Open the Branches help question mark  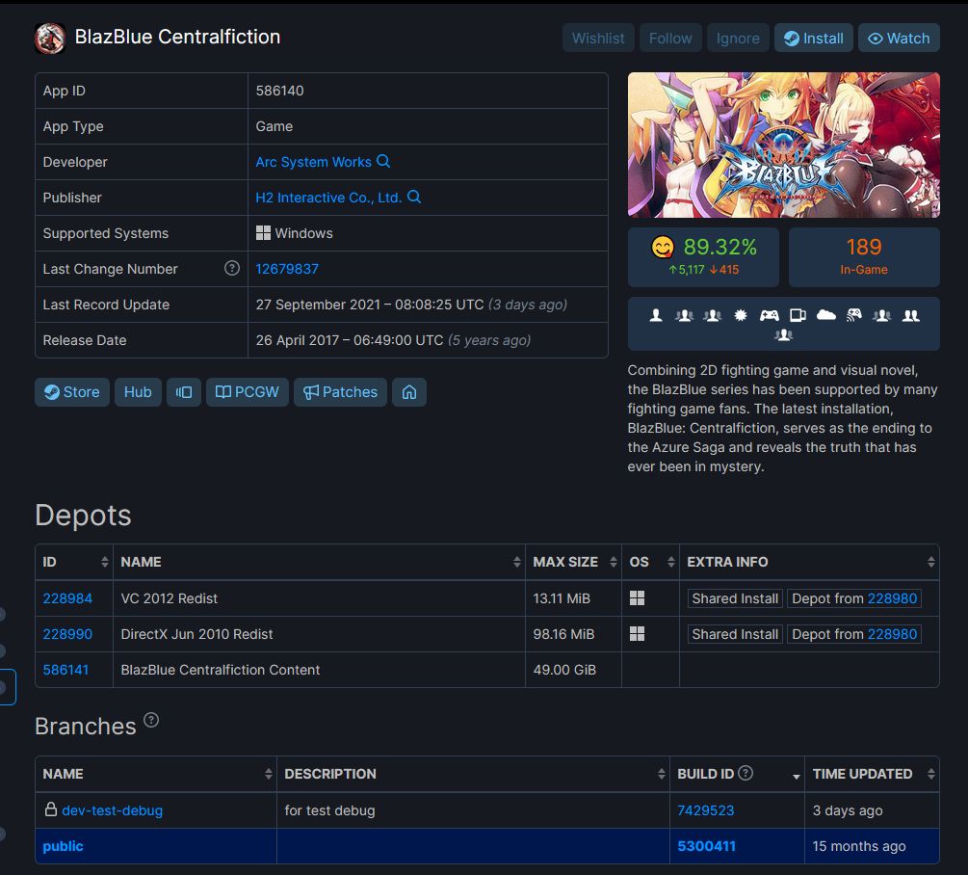[151, 720]
